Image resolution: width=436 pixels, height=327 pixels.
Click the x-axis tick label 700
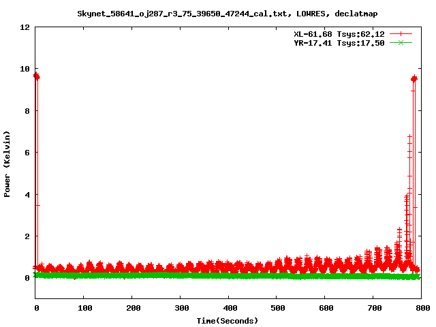click(x=375, y=308)
